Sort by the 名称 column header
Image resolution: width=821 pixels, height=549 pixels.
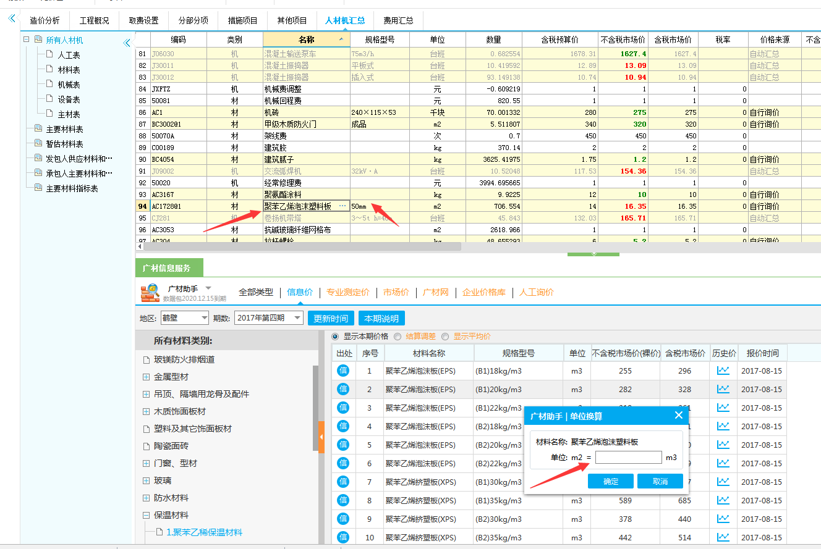(x=306, y=40)
